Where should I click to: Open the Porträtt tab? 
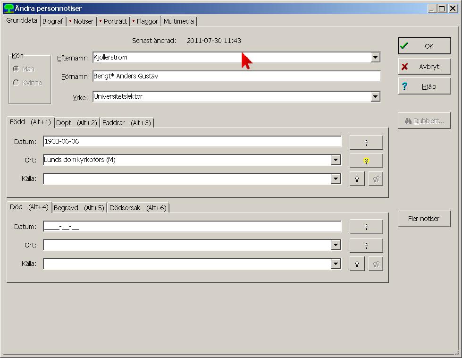[x=113, y=21]
